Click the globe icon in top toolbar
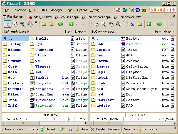 point(125,10)
